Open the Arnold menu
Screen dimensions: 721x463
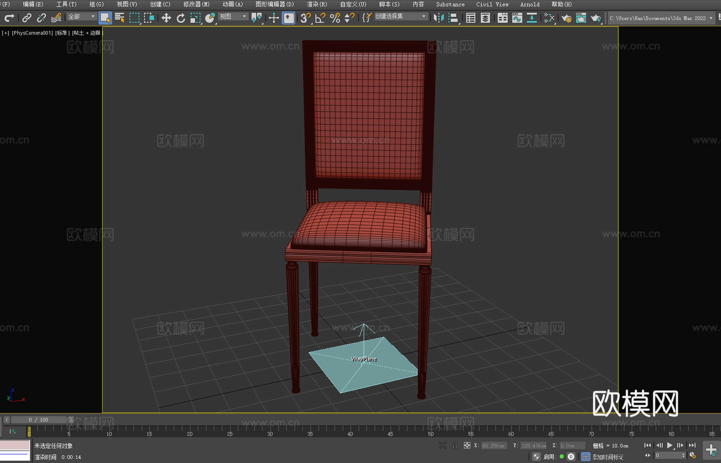[530, 4]
